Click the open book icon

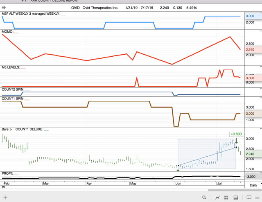[249, 198]
